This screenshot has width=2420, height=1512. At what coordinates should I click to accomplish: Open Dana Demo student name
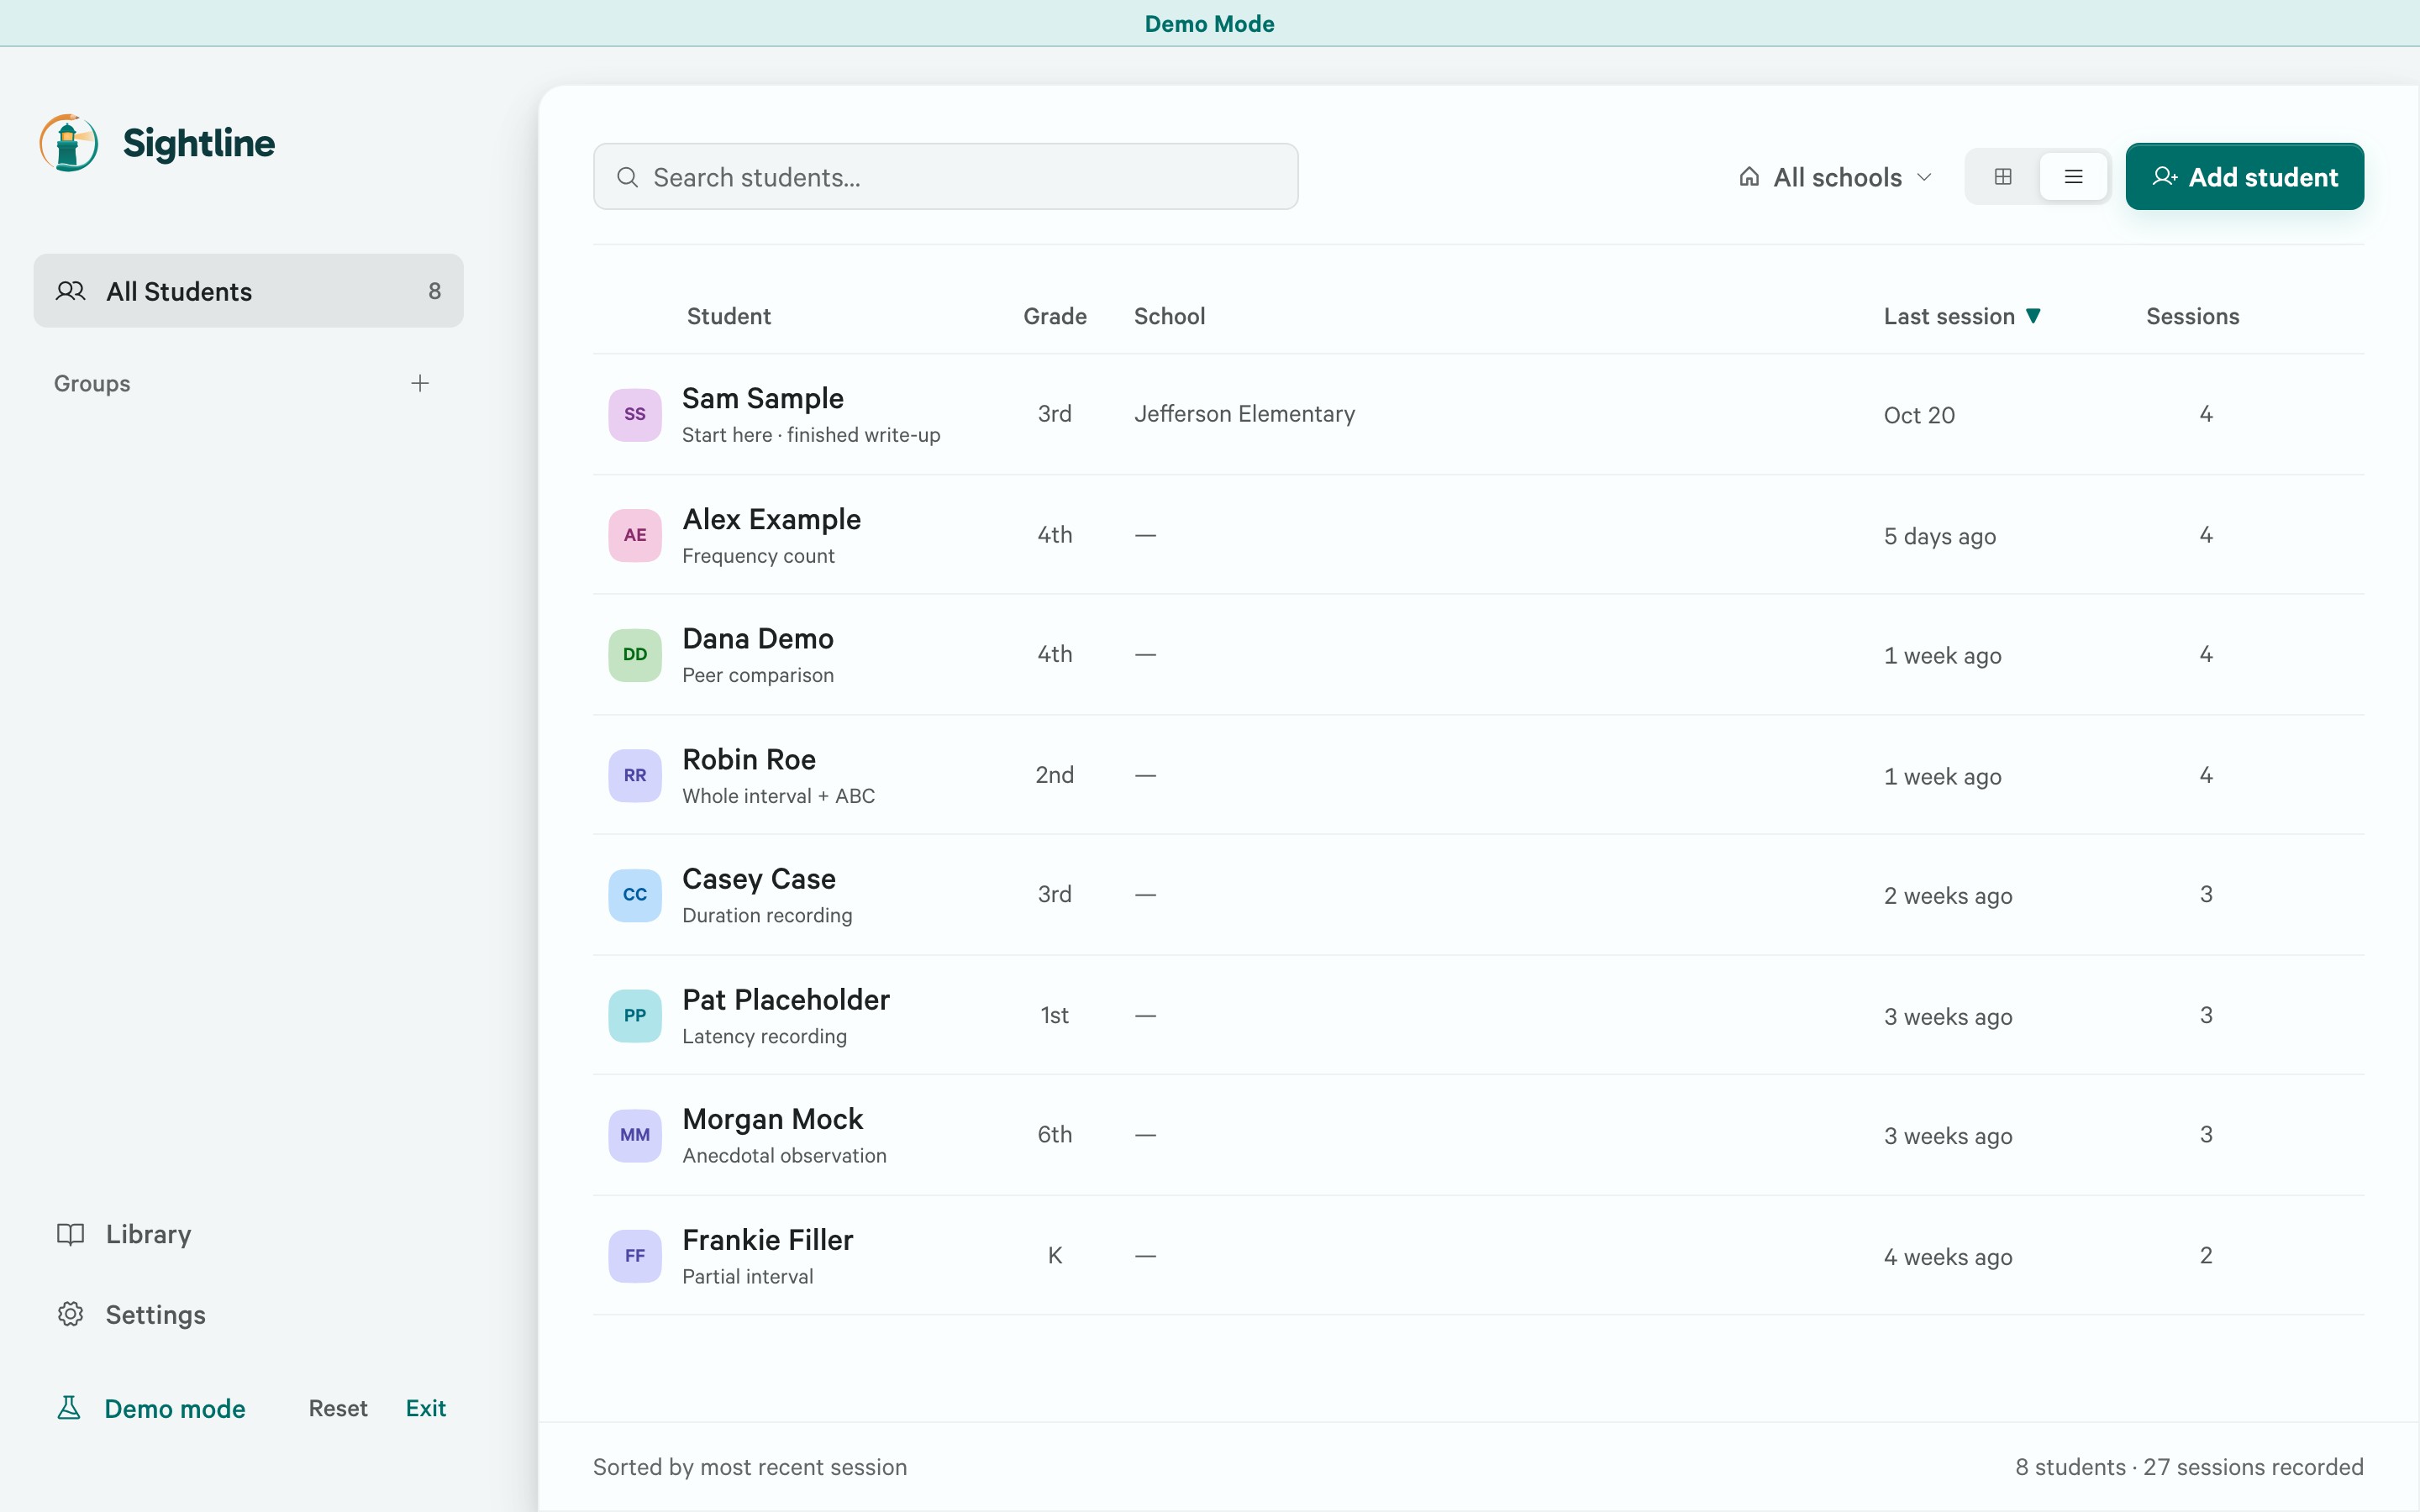pos(758,638)
